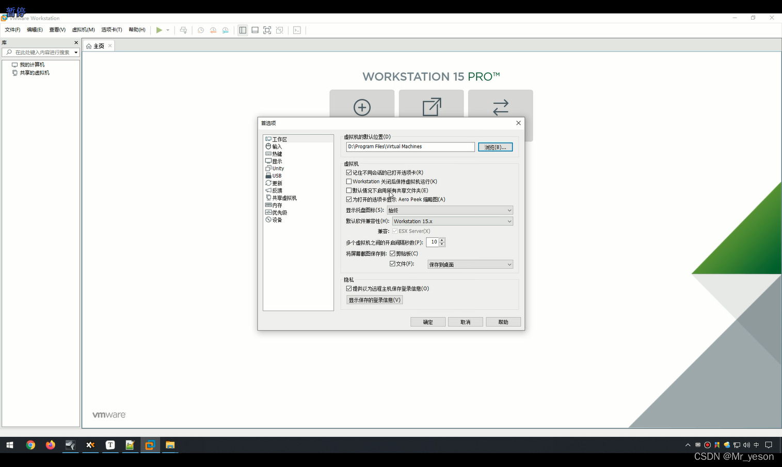Select Unity in the preferences list
This screenshot has height=467, width=782.
pos(278,168)
